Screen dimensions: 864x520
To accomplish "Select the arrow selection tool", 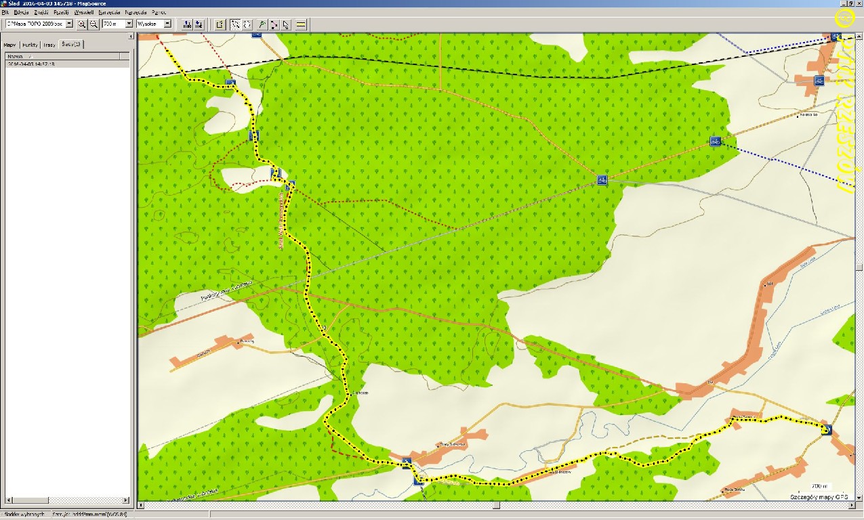I will 286,24.
